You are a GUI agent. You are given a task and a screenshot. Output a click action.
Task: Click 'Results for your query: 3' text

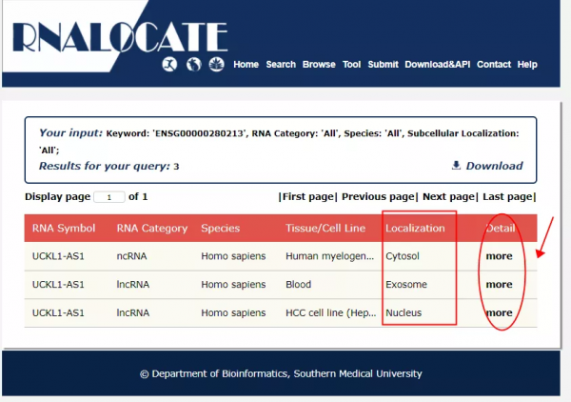[108, 166]
